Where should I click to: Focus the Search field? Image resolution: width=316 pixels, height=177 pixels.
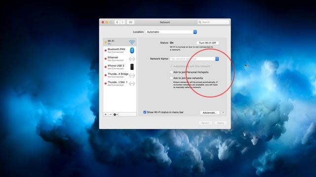point(213,22)
